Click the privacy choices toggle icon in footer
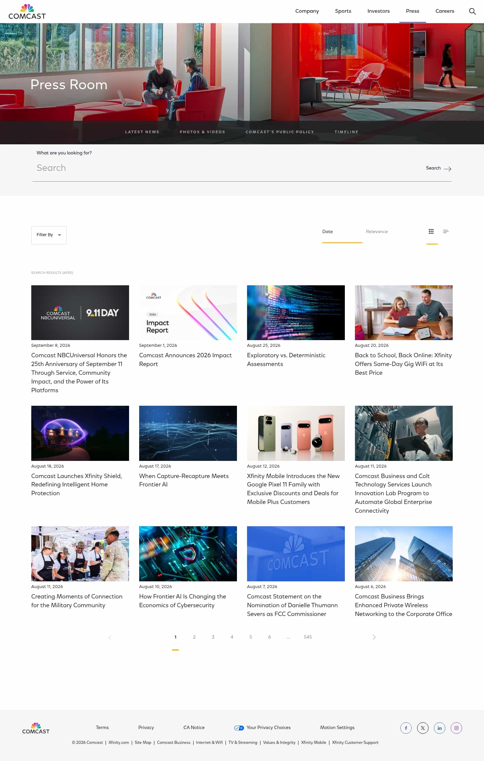 click(x=239, y=728)
